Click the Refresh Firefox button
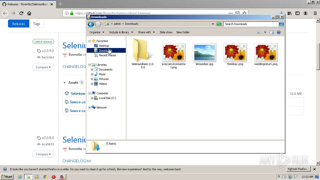The width and height of the screenshot is (320, 180). coord(298,169)
